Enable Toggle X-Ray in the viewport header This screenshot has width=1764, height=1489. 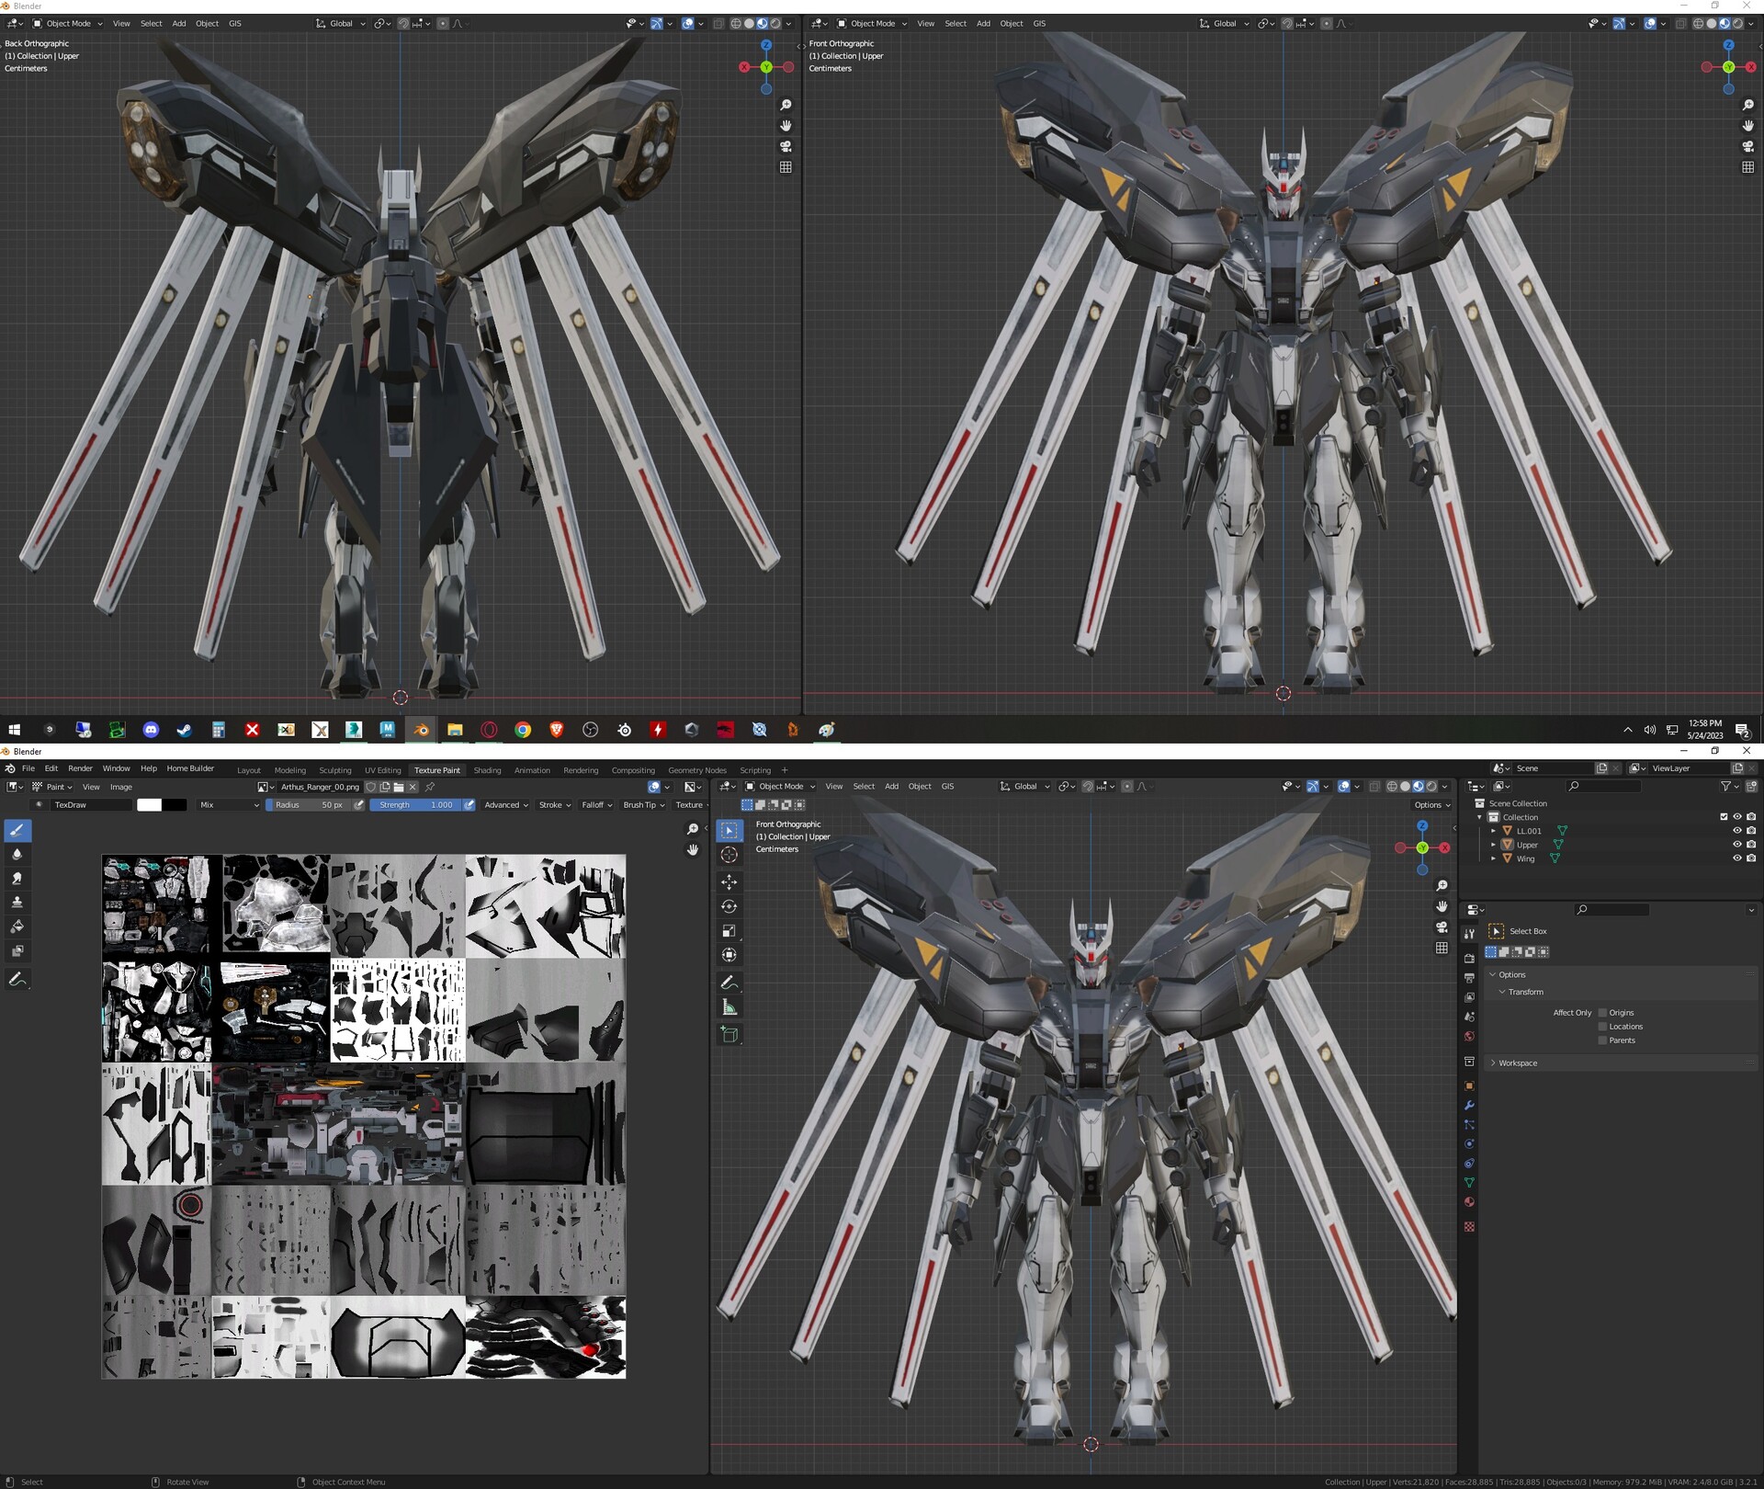click(1375, 786)
